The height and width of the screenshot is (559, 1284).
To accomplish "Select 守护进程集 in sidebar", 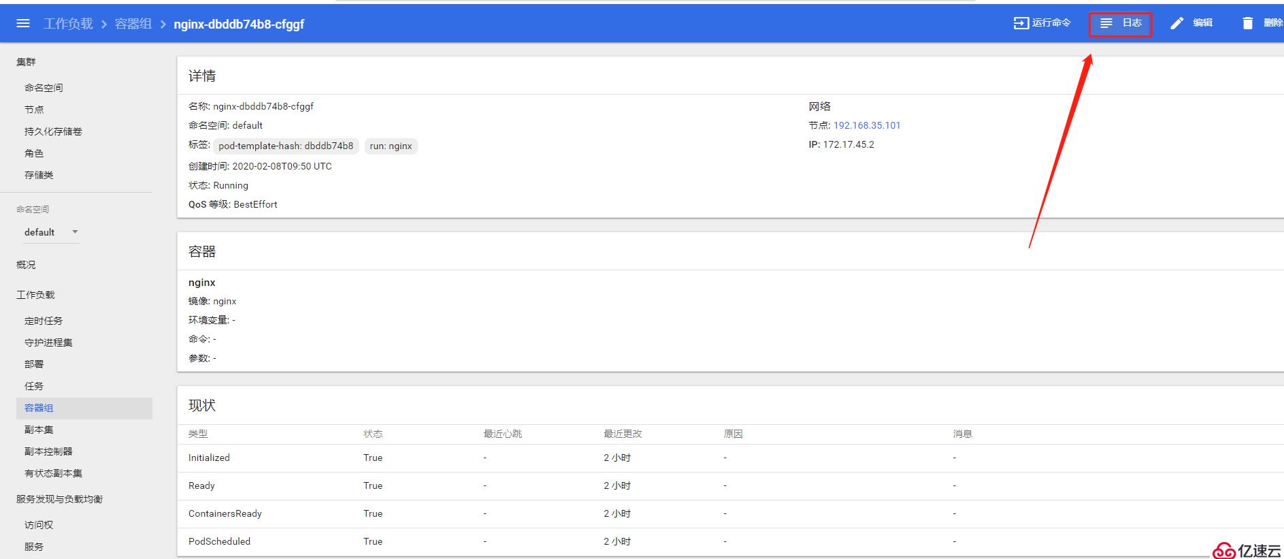I will coord(48,342).
